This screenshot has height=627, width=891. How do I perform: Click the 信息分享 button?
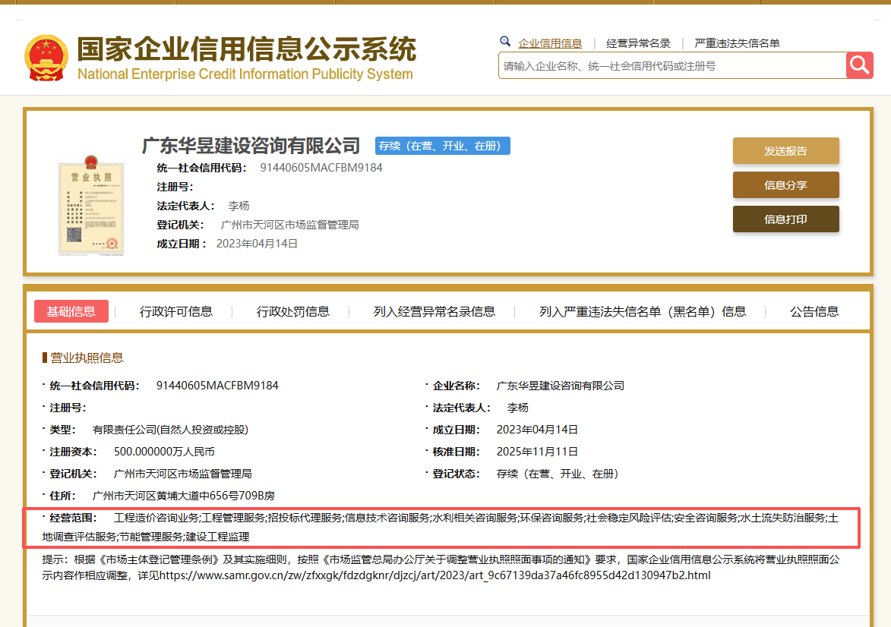785,184
